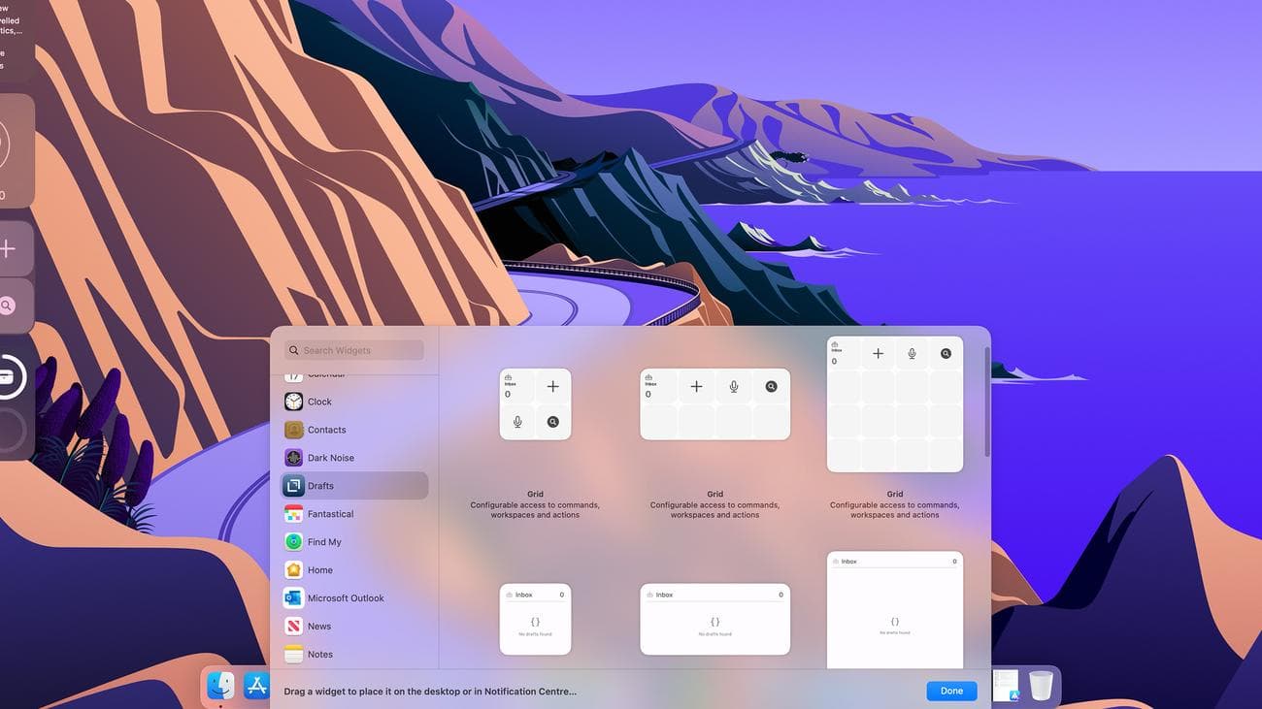Select the small Grid widget preview
Image resolution: width=1262 pixels, height=709 pixels.
pos(535,403)
